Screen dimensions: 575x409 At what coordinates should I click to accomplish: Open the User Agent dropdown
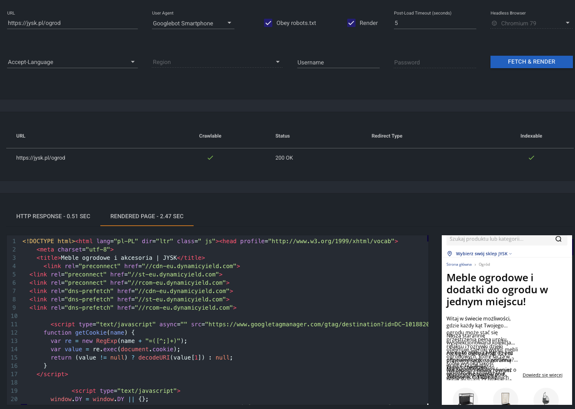[x=229, y=23]
